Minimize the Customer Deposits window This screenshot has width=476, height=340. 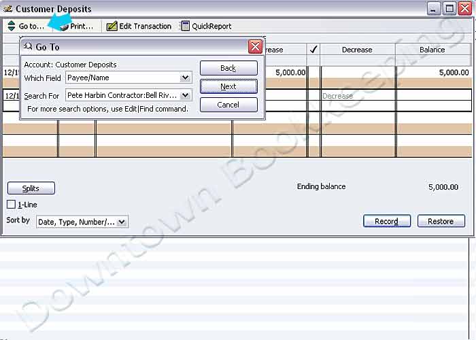[434, 8]
